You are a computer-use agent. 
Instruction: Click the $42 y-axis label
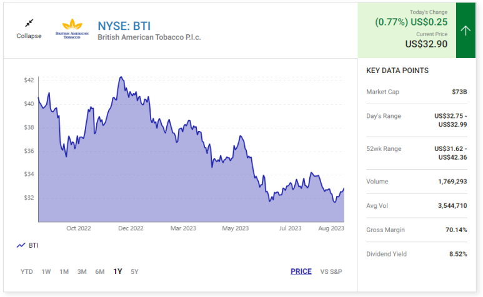(29, 80)
